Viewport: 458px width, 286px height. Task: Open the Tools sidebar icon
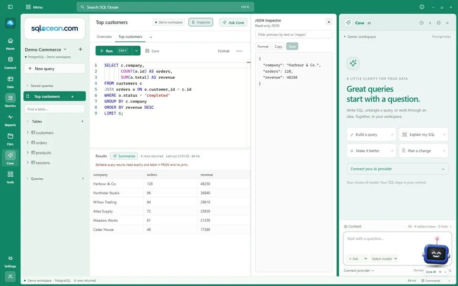[10, 177]
